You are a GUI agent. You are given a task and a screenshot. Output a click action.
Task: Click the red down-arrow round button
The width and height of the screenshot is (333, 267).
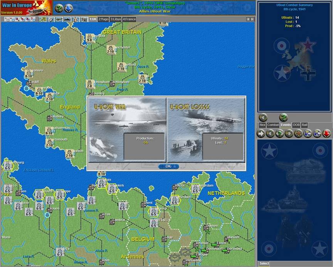coord(326,133)
